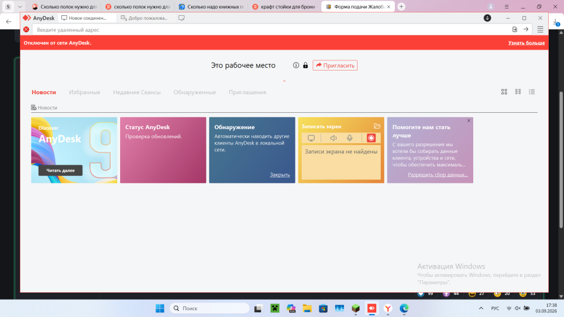564x317 pixels.
Task: Click the 'Это рабочее место' heading
Action: [x=243, y=65]
